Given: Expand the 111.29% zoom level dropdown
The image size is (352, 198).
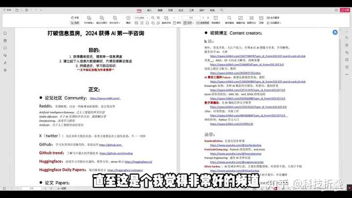Looking at the screenshot, I should (x=142, y=18).
